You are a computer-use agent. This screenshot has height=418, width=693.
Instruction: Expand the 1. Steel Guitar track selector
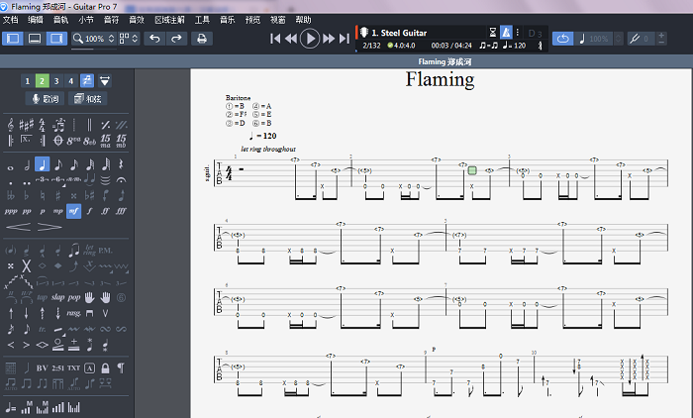point(401,33)
